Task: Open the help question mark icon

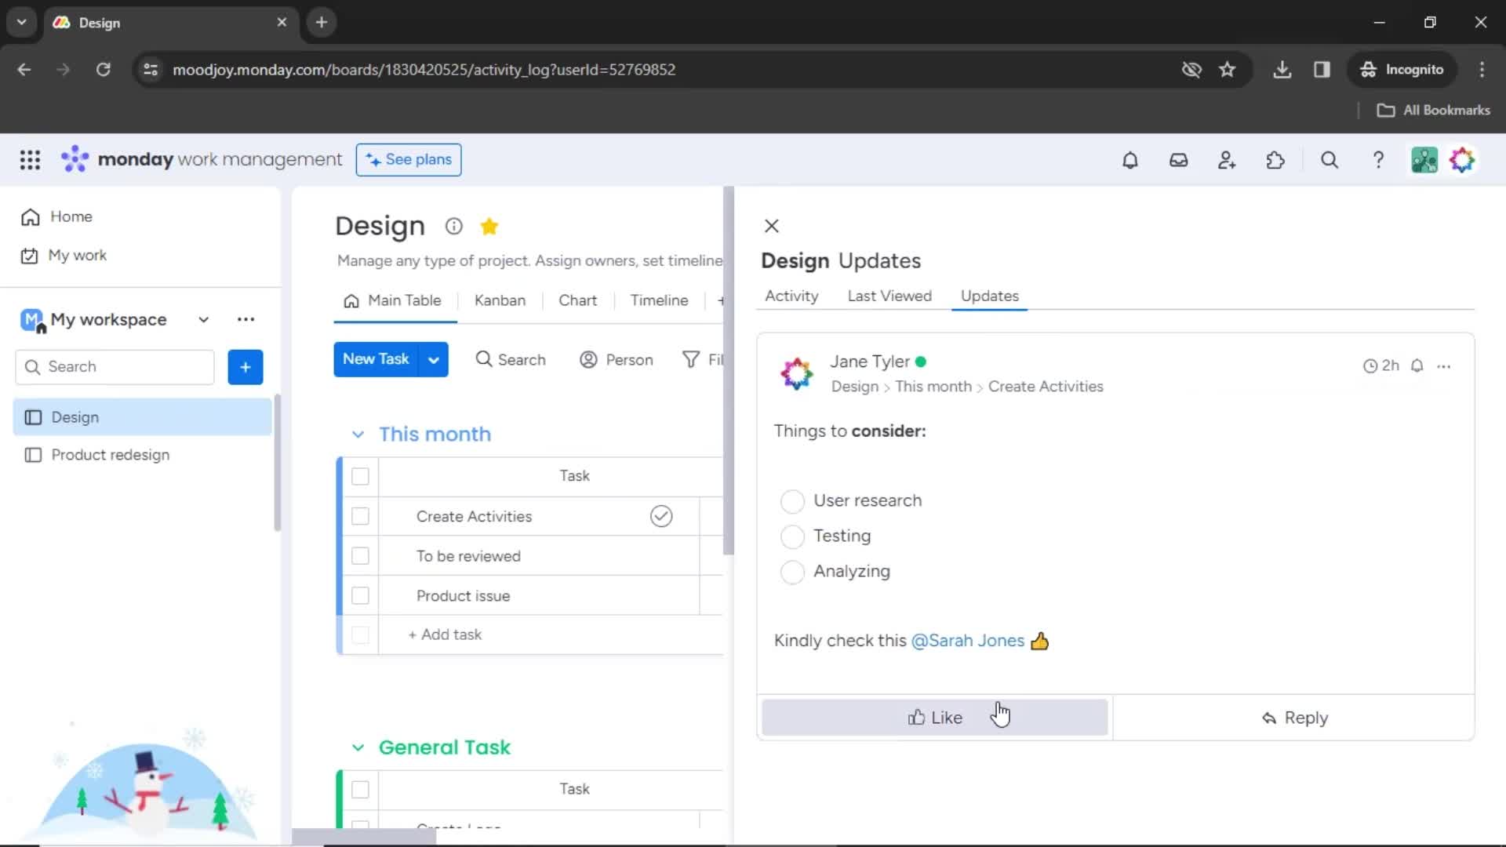Action: pos(1377,160)
